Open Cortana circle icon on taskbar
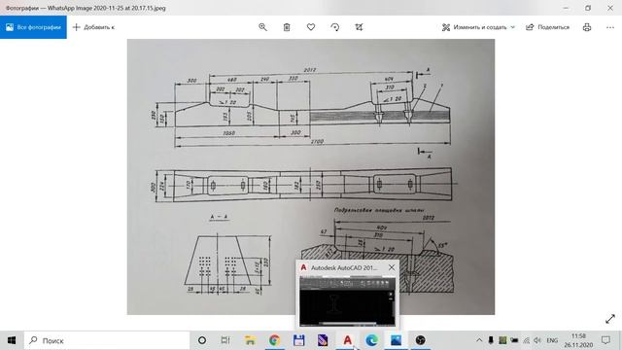The width and height of the screenshot is (622, 350). (202, 340)
